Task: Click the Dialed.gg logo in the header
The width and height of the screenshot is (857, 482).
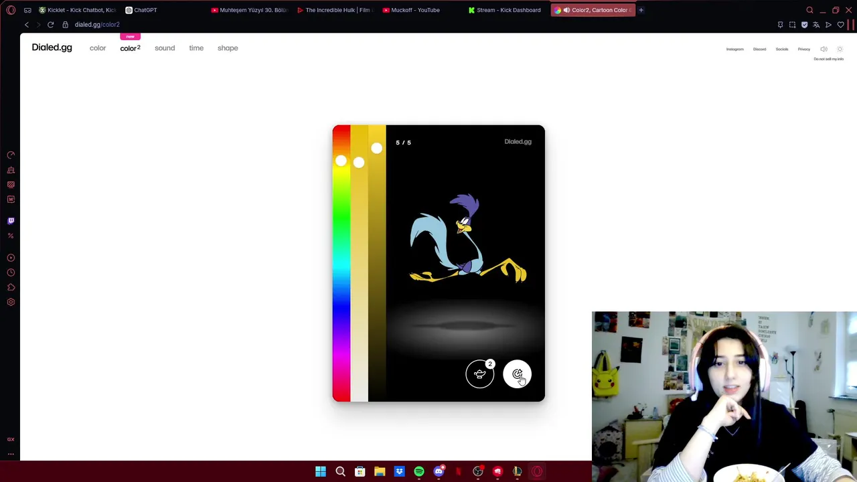Action: point(52,48)
